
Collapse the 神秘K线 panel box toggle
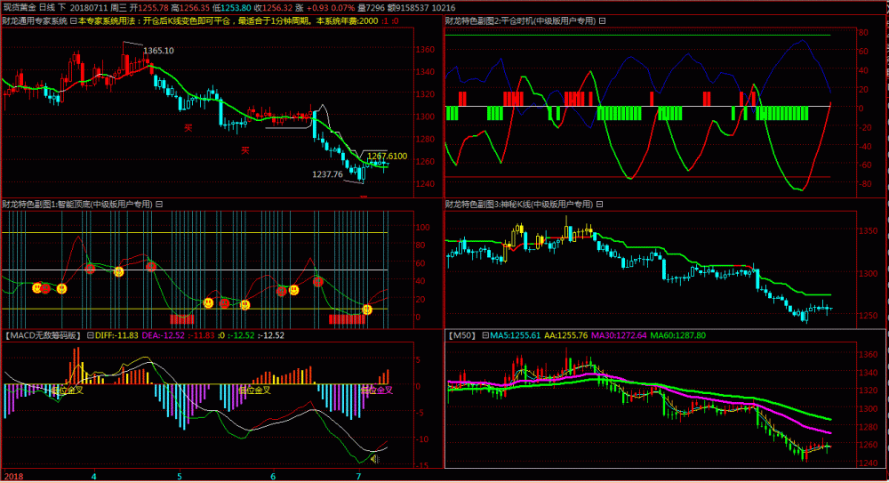pyautogui.click(x=599, y=205)
